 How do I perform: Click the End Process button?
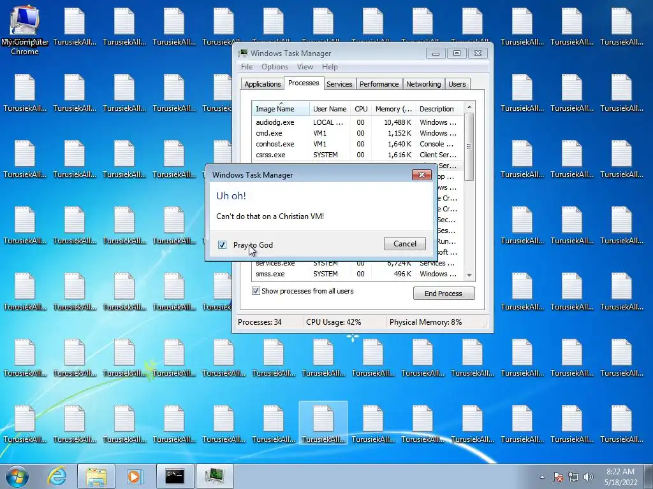point(444,293)
